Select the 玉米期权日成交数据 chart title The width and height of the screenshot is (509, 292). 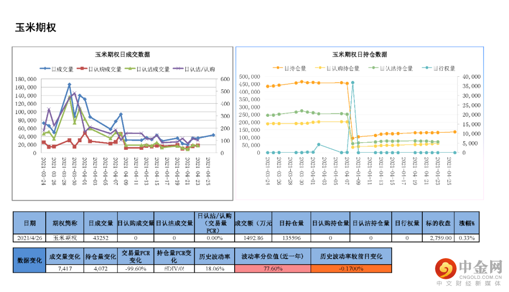pyautogui.click(x=123, y=55)
